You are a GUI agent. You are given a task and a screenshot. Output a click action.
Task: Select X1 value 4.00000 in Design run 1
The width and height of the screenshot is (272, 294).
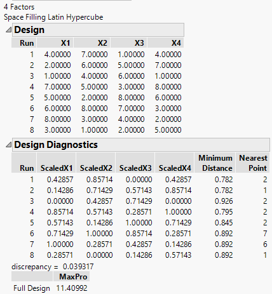click(x=57, y=55)
